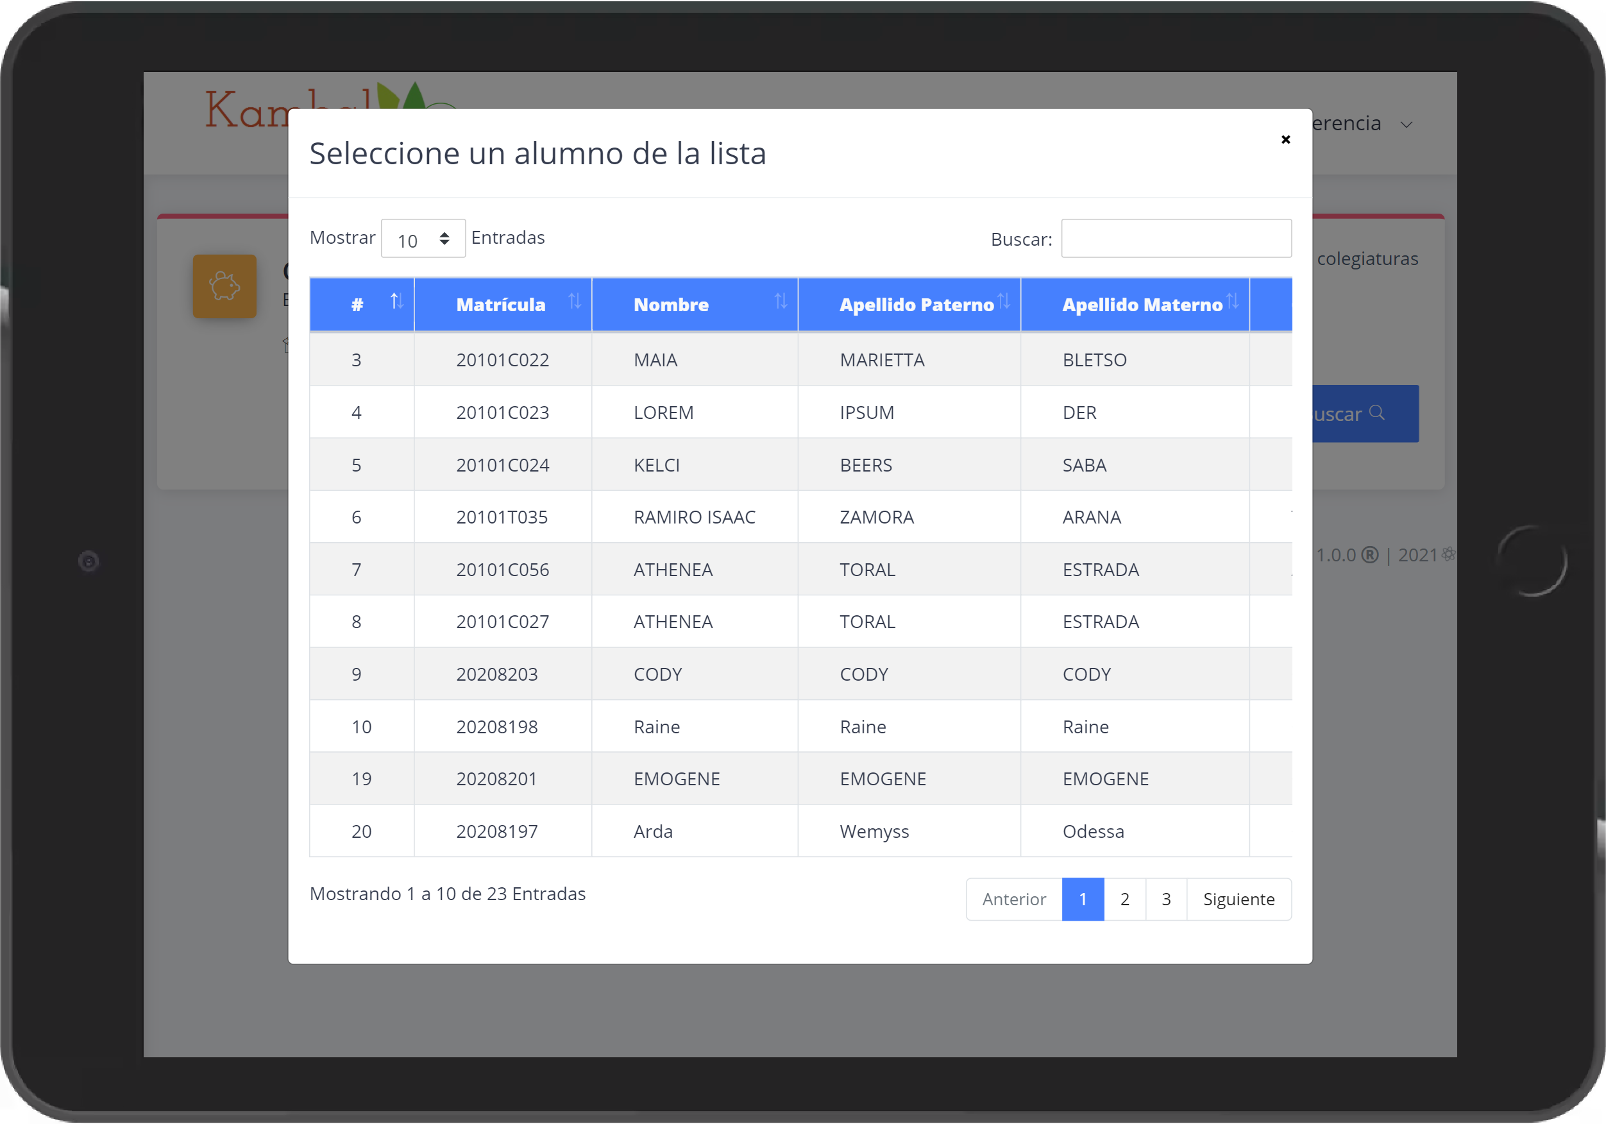Click the ZAMORA surname cell
The height and width of the screenshot is (1124, 1606).
pos(909,516)
